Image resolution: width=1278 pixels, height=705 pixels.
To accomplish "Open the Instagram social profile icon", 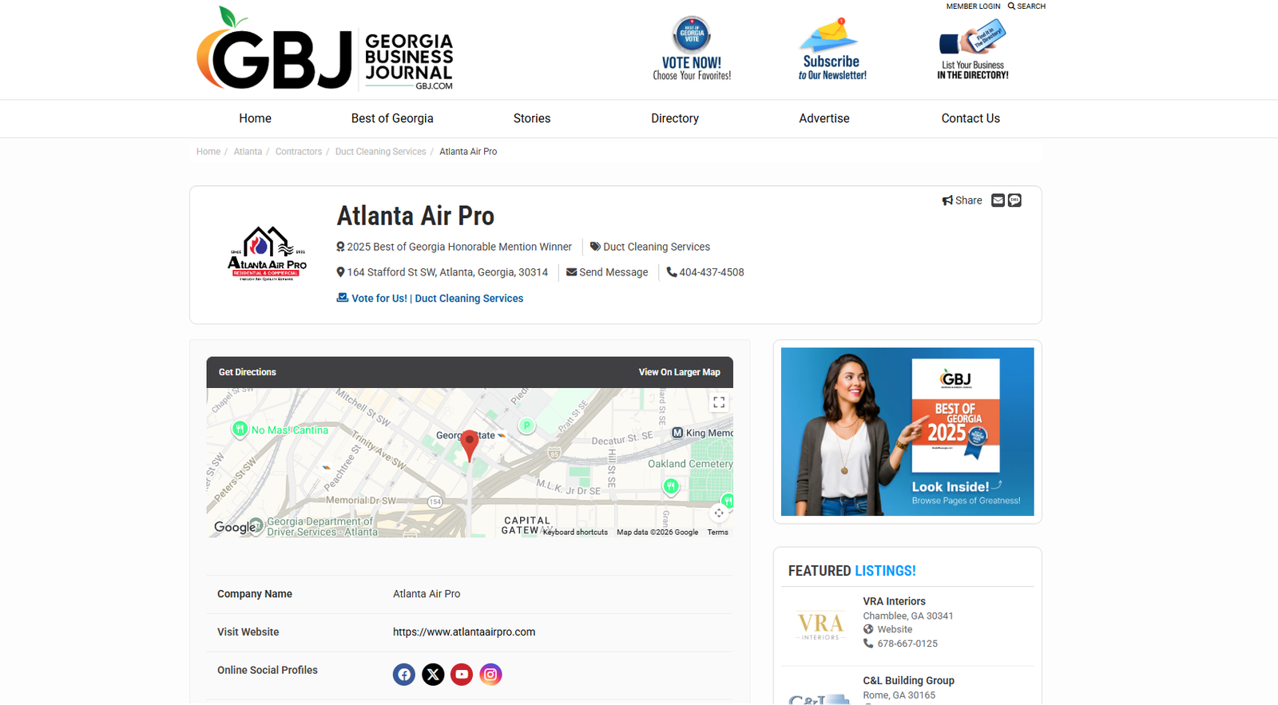I will [x=490, y=675].
